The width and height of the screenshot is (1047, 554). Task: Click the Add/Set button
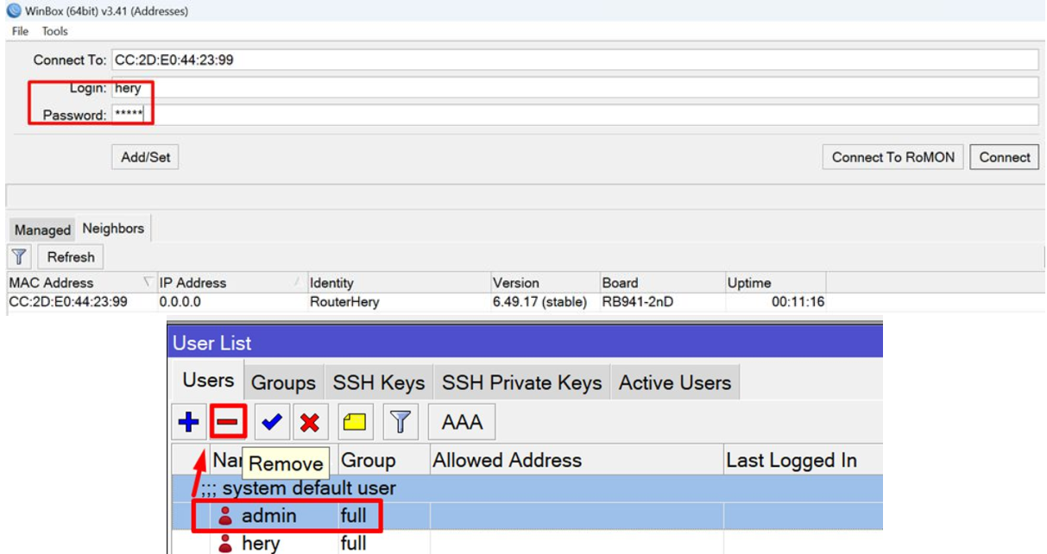pos(146,157)
